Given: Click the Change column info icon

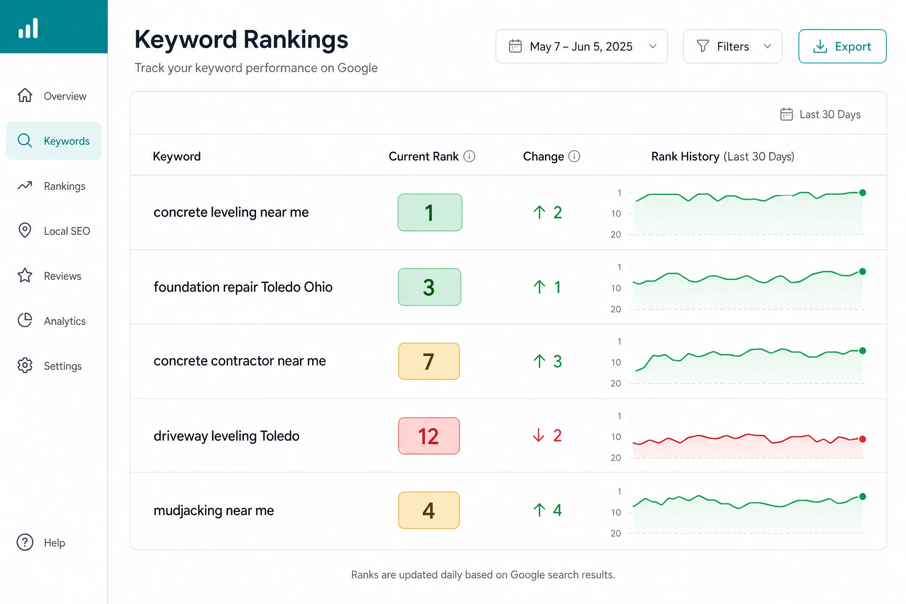Looking at the screenshot, I should coord(575,157).
